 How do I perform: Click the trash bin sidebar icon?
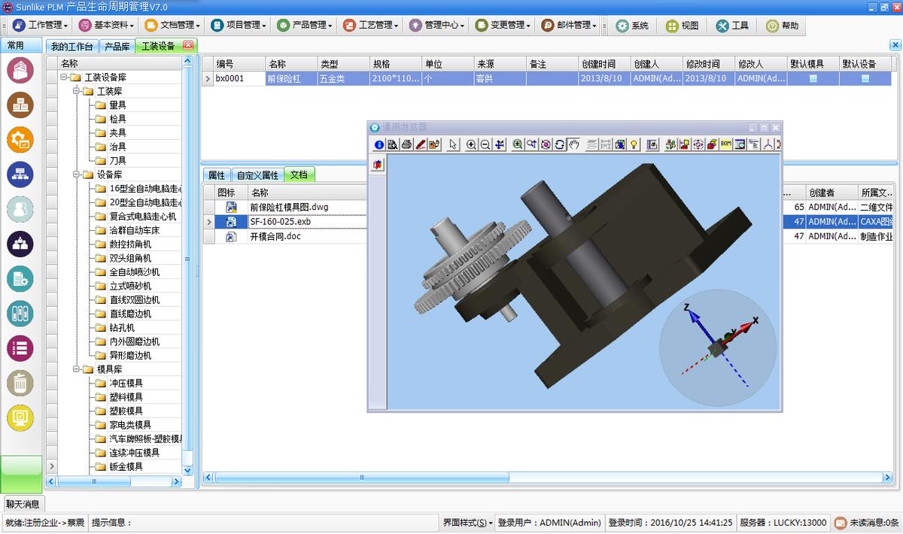click(20, 384)
